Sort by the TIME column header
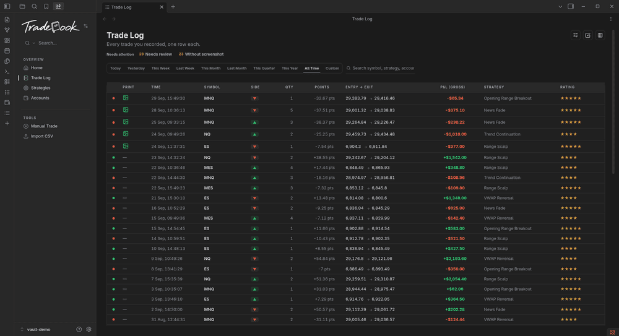This screenshot has width=619, height=336. tap(156, 87)
